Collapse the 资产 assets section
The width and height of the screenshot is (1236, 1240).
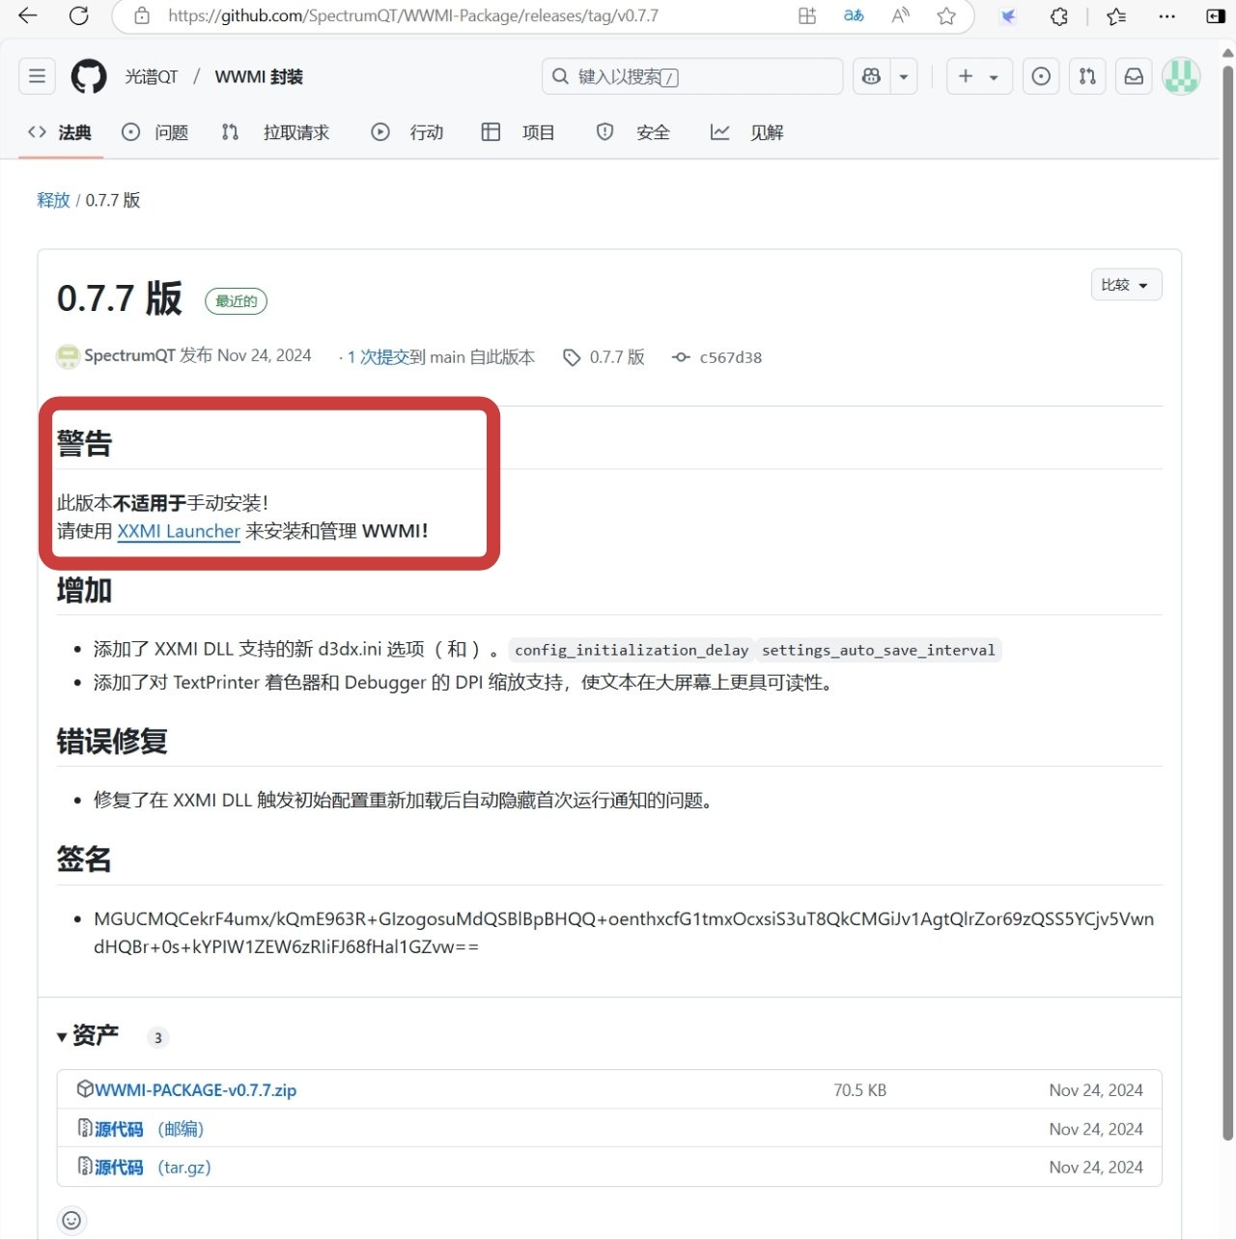tap(88, 1035)
